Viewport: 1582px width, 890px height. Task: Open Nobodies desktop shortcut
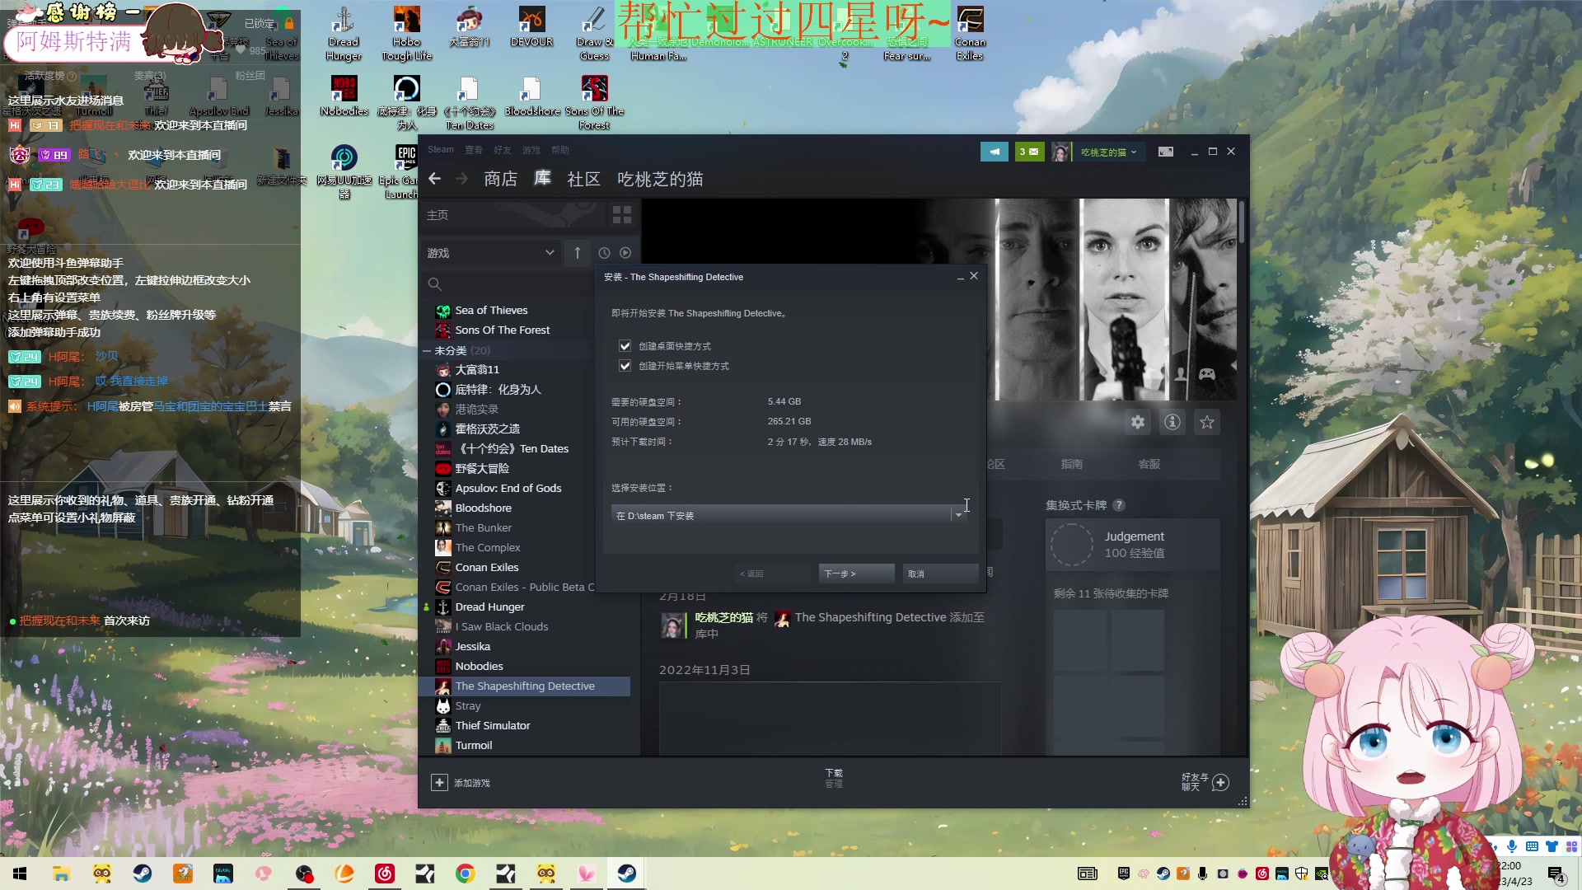(x=344, y=96)
